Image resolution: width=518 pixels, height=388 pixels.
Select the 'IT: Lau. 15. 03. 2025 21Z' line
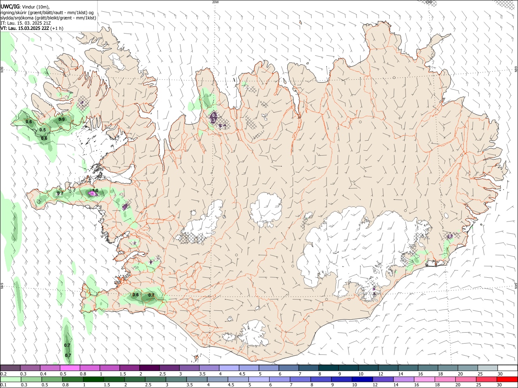coord(25,23)
